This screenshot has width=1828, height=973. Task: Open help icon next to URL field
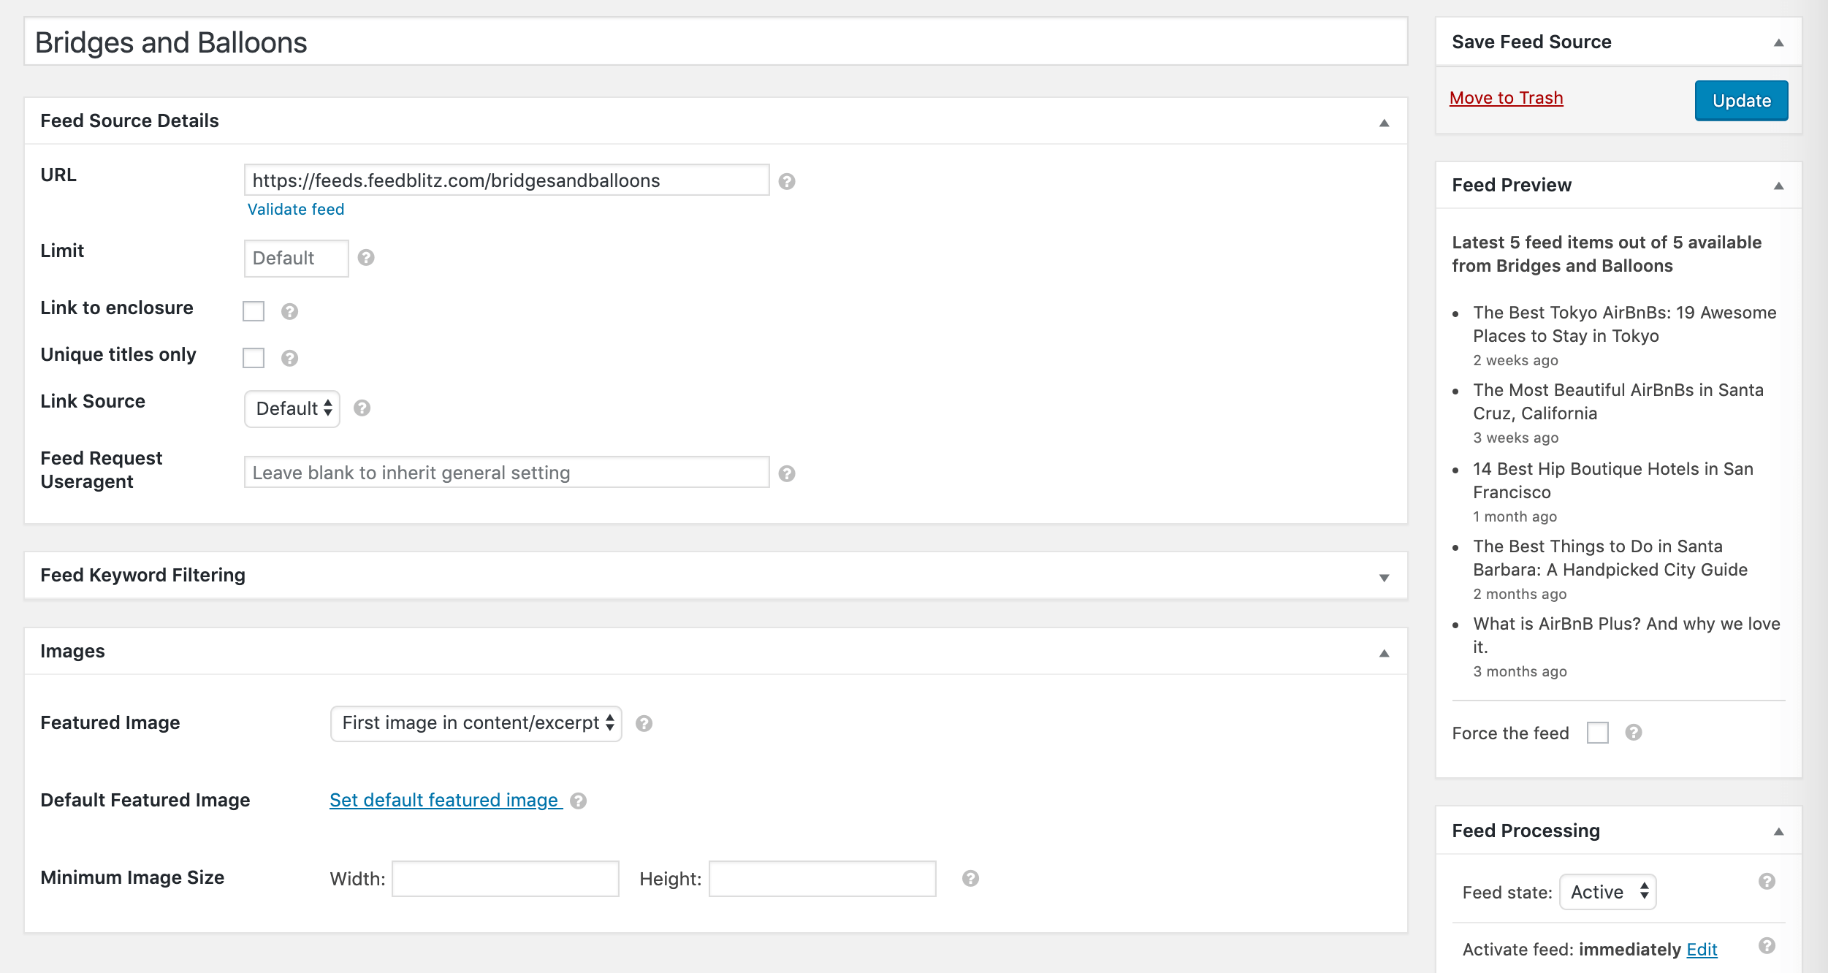pyautogui.click(x=786, y=181)
